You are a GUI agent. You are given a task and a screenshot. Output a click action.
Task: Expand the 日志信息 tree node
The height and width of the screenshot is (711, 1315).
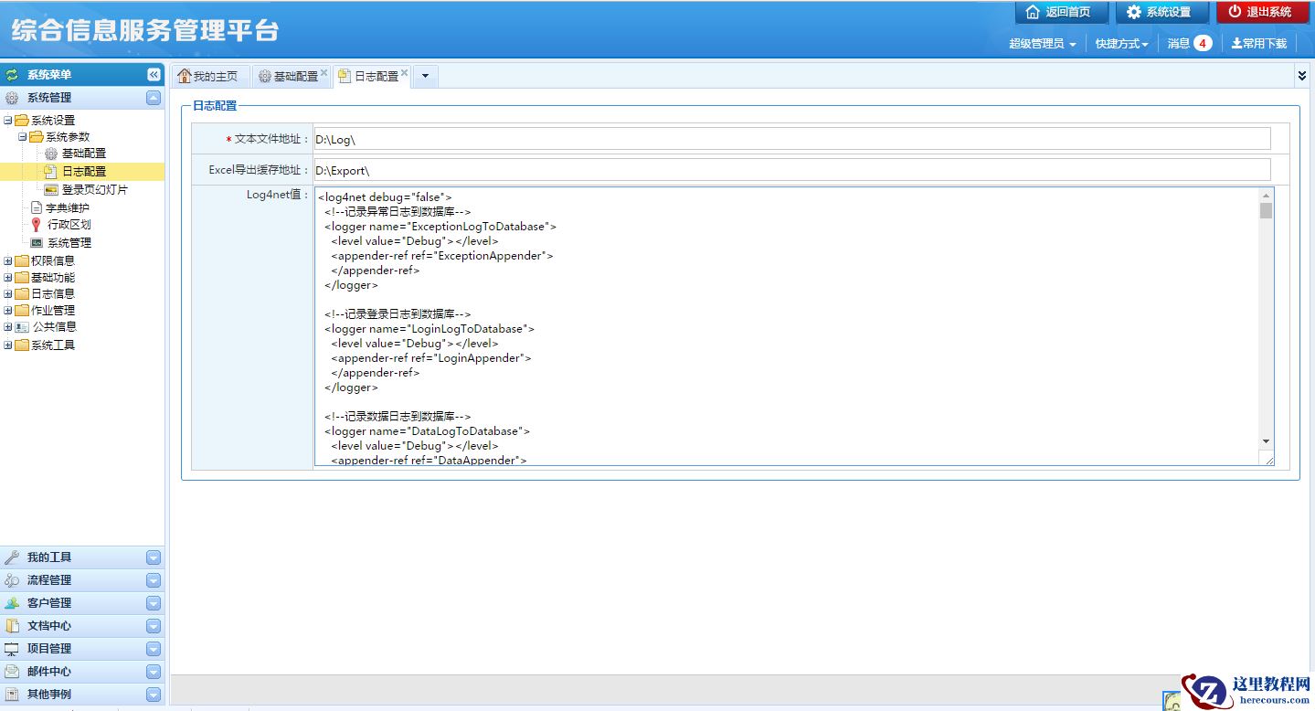pos(8,293)
